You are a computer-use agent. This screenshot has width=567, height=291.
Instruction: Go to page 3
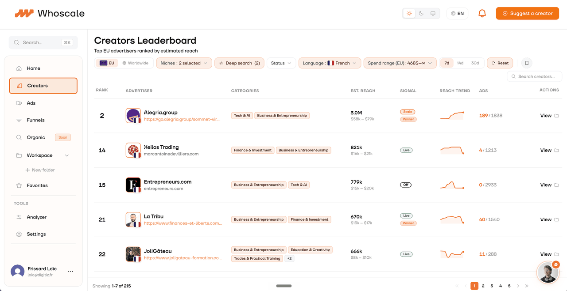(492, 286)
